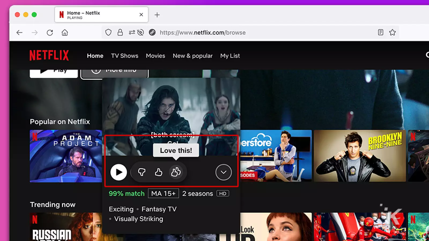Click the HD badge
The height and width of the screenshot is (241, 429).
click(223, 194)
